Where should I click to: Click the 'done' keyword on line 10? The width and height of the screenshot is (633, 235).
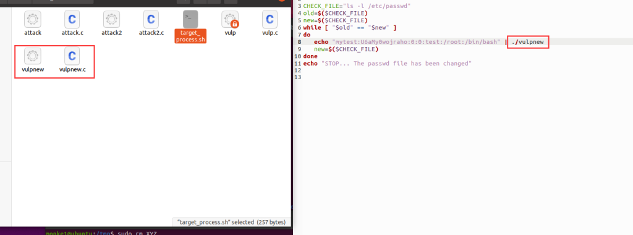[310, 56]
